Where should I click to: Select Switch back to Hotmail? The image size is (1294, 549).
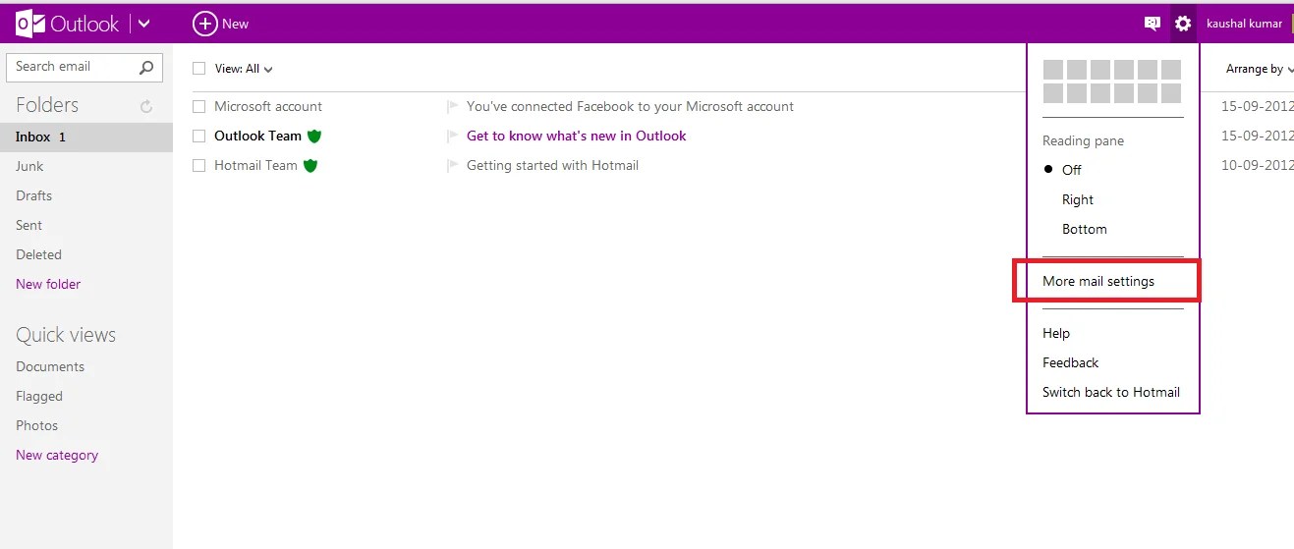pyautogui.click(x=1111, y=392)
